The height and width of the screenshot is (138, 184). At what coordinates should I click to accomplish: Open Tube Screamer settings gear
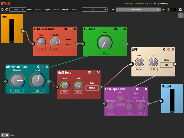tap(66, 29)
